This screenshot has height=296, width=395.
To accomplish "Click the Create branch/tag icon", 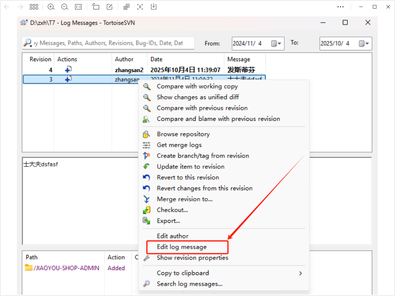I will pos(146,156).
